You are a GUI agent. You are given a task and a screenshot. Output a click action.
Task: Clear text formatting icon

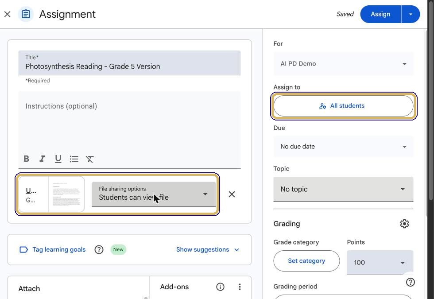coord(89,159)
